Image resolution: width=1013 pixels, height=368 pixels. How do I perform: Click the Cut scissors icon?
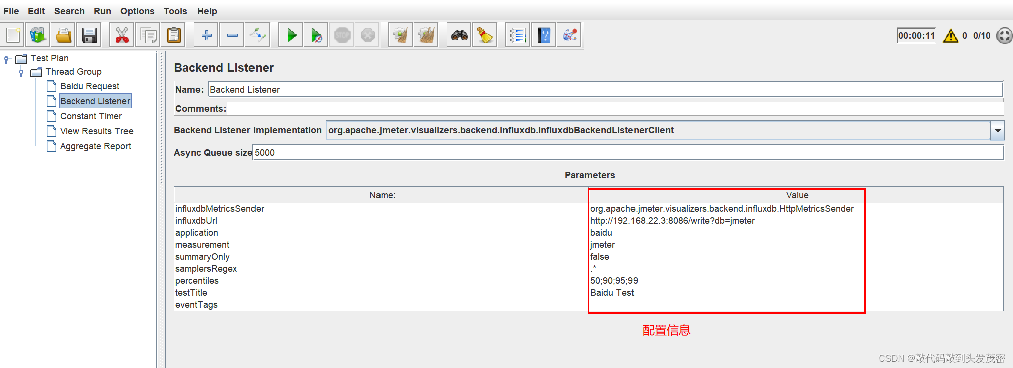click(122, 35)
